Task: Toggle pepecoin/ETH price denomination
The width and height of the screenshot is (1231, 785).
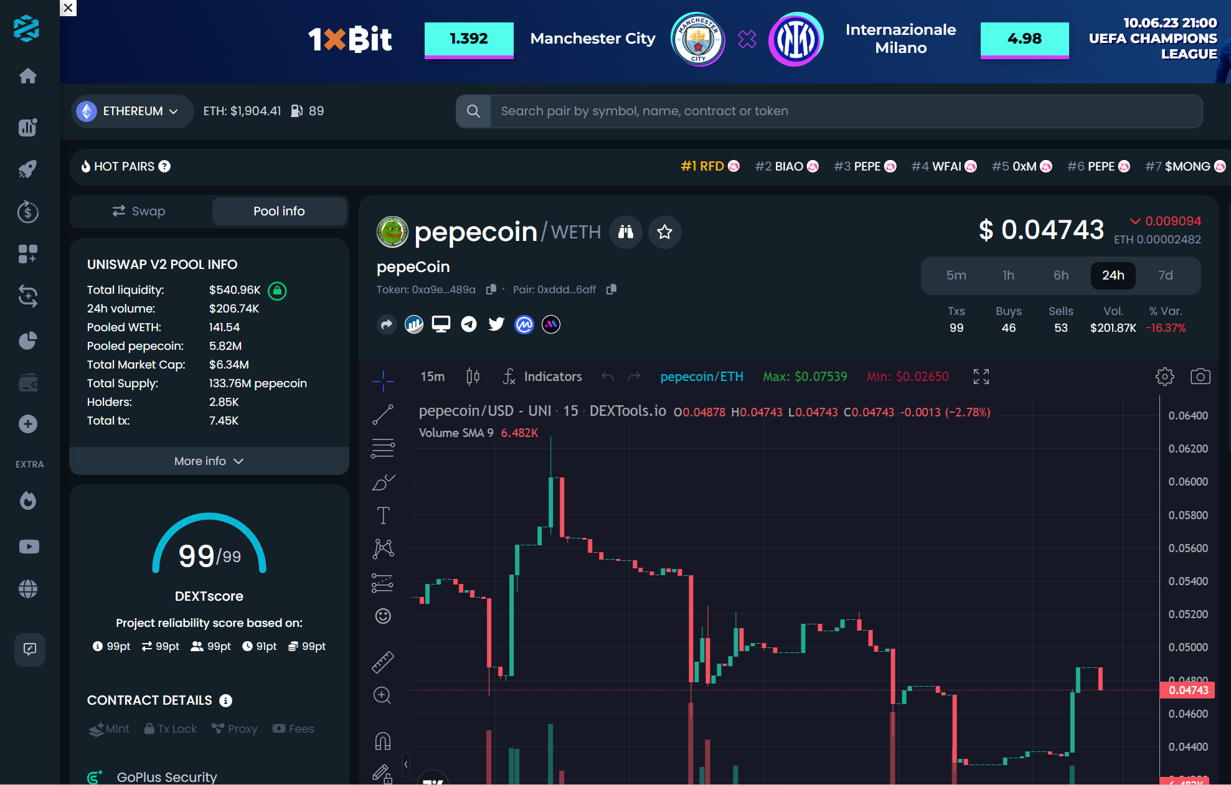Action: click(702, 377)
